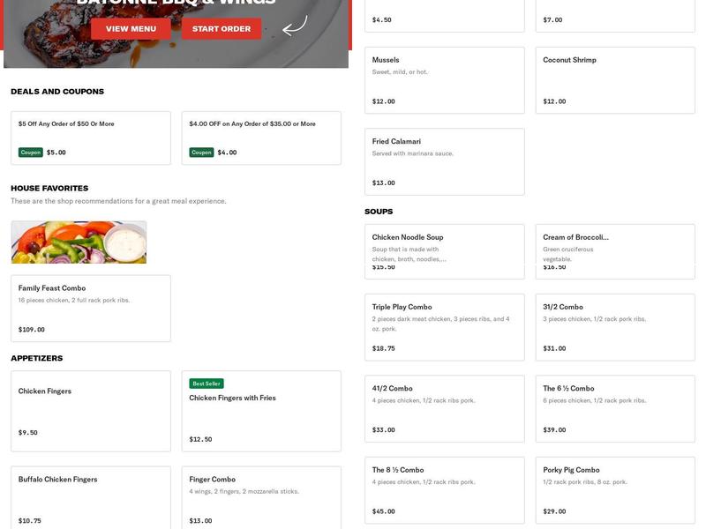Click the Best Seller badge

[207, 384]
